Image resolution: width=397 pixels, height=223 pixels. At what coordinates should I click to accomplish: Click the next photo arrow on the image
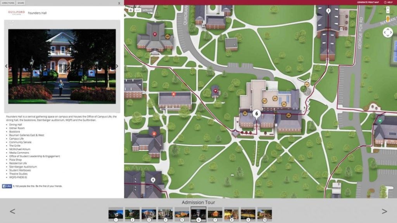click(116, 66)
